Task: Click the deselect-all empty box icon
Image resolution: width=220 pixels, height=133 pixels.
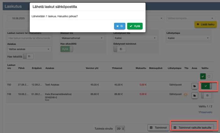Action: [210, 76]
